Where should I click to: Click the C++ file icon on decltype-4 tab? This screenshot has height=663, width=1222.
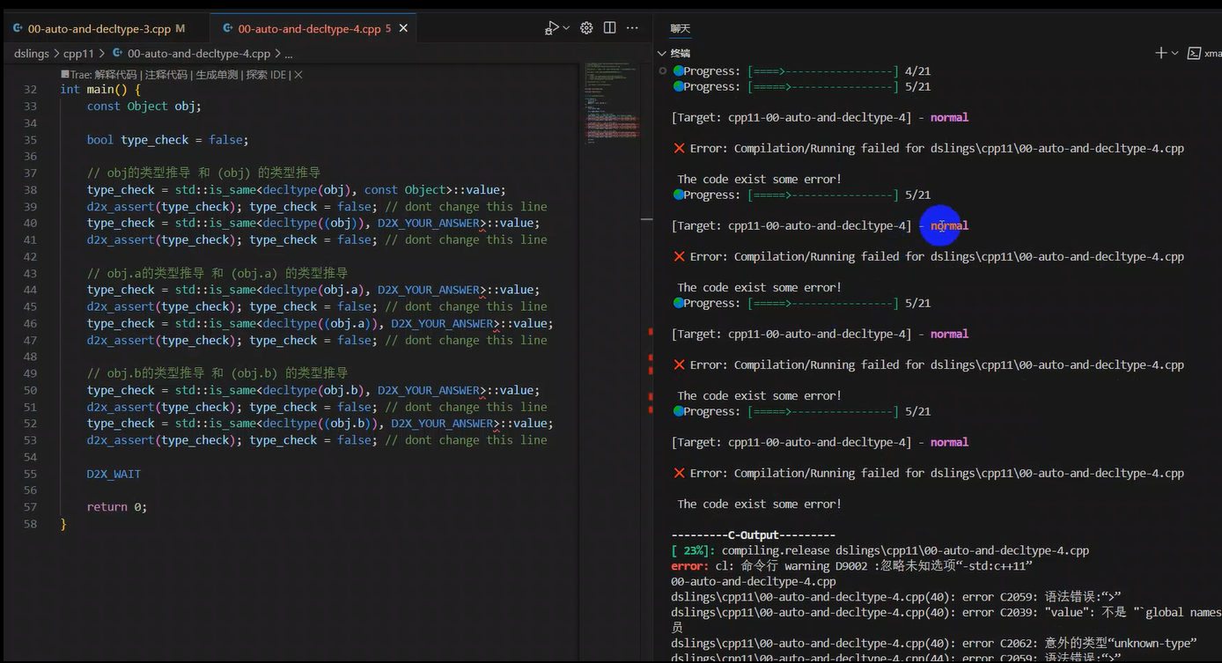click(227, 29)
